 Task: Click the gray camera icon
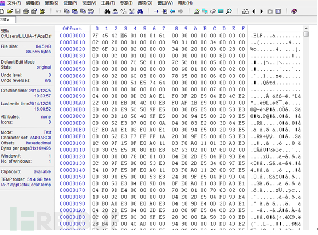click(x=270, y=11)
